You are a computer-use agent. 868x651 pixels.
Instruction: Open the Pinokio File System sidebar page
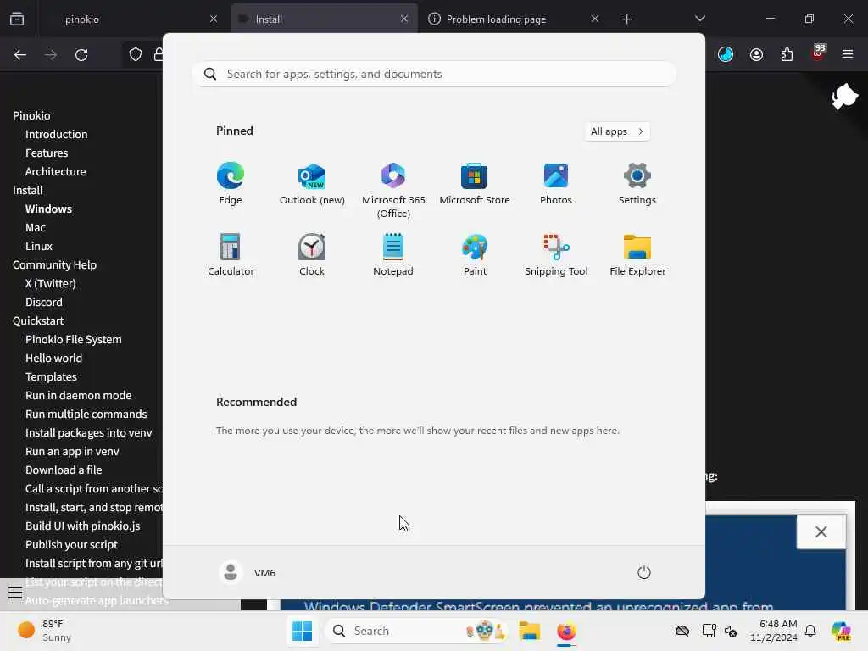tap(74, 339)
